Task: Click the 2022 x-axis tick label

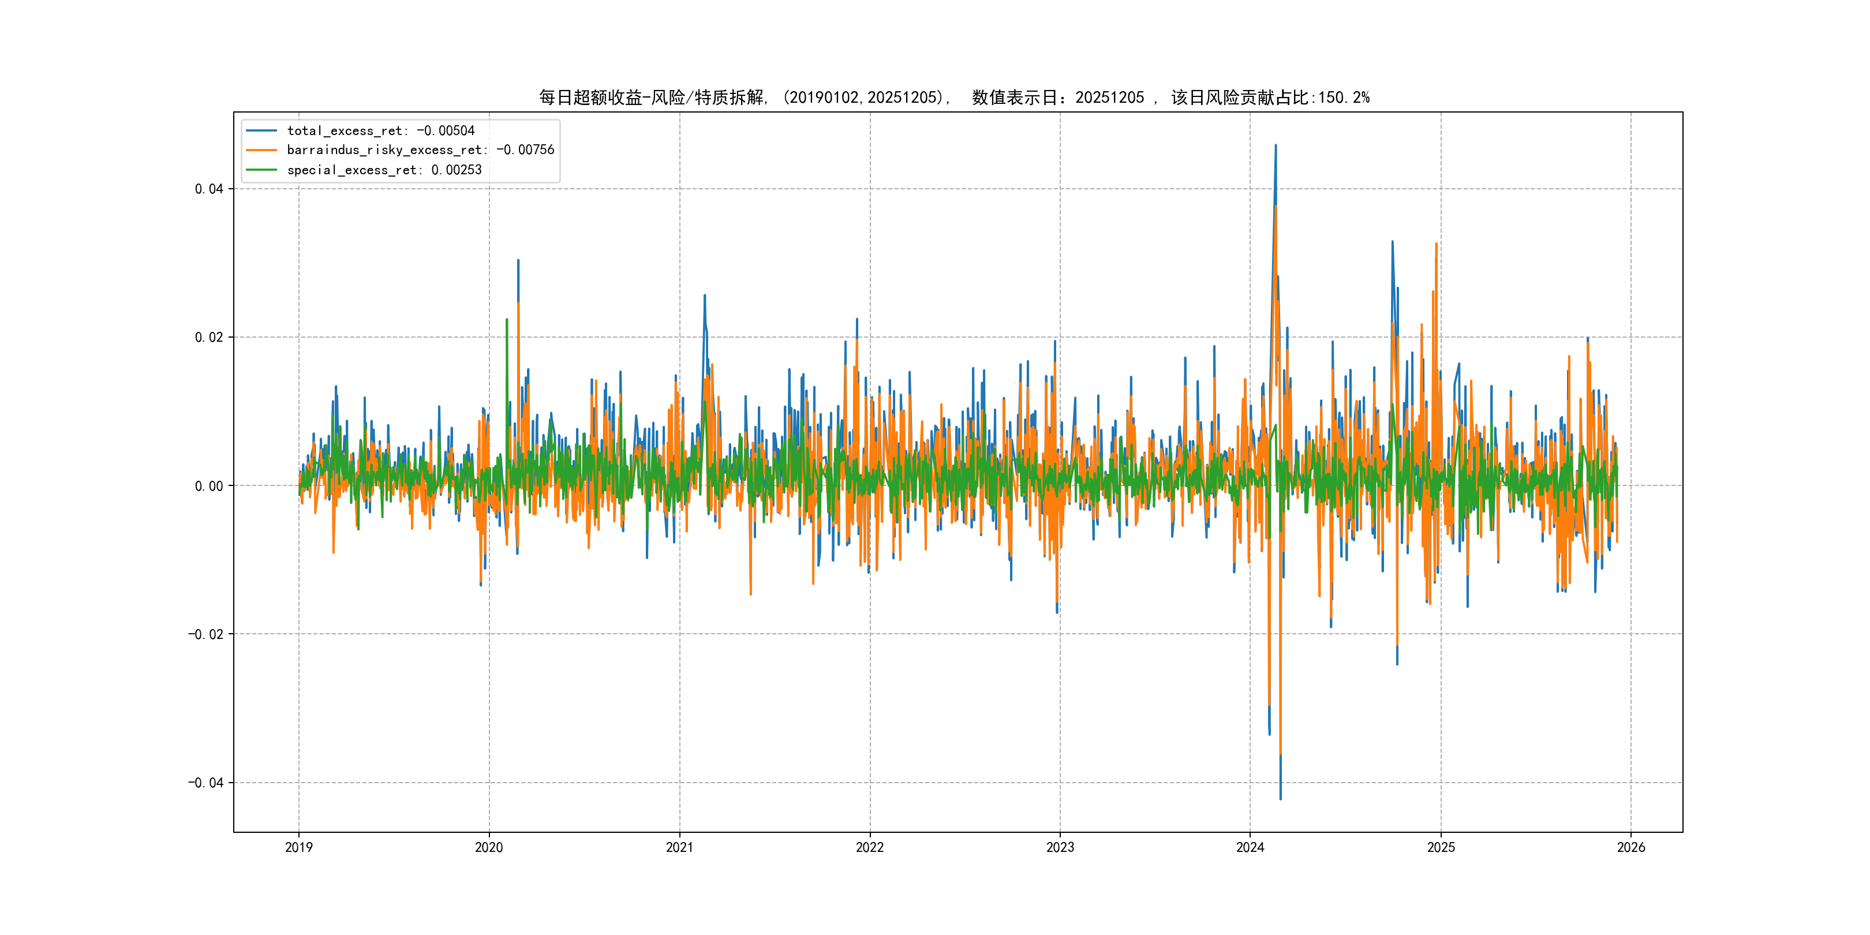Action: click(x=870, y=847)
